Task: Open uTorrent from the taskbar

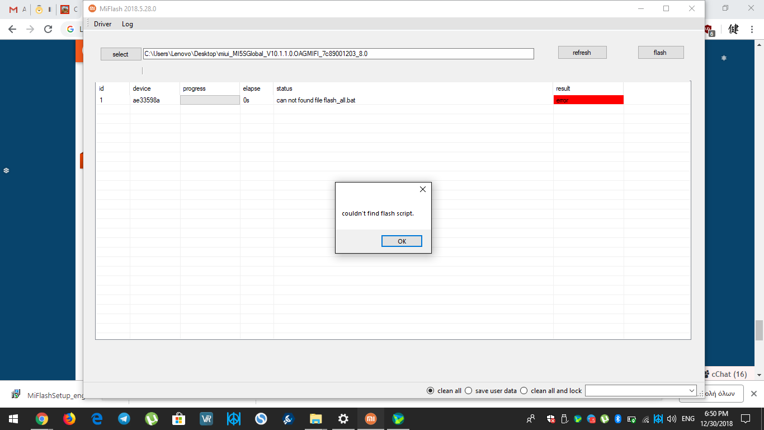Action: 151,419
